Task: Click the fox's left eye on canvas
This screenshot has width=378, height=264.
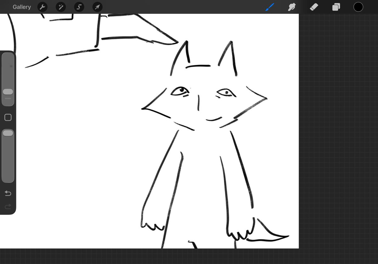Action: [x=180, y=91]
